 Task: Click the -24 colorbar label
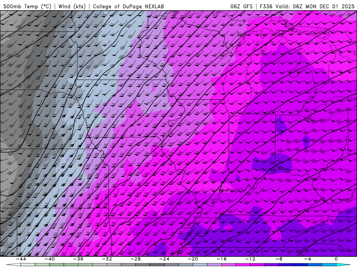tap(164, 259)
